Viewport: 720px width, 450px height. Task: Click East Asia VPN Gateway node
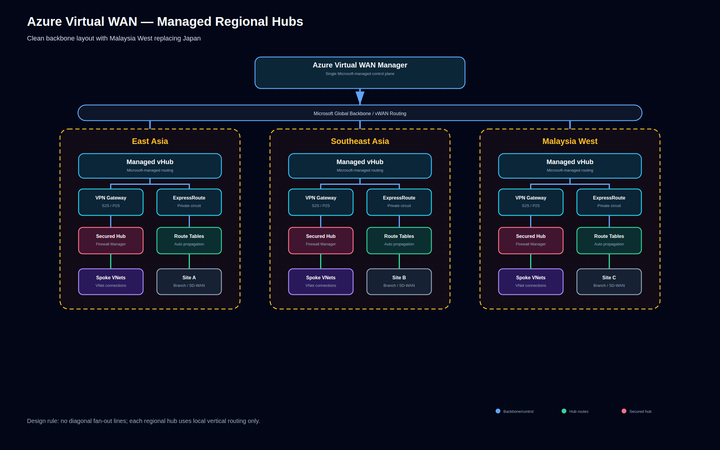[x=111, y=202]
